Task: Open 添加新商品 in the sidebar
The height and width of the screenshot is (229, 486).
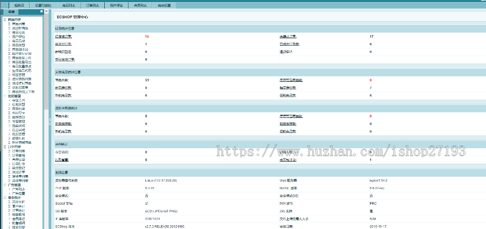Action: click(20, 28)
